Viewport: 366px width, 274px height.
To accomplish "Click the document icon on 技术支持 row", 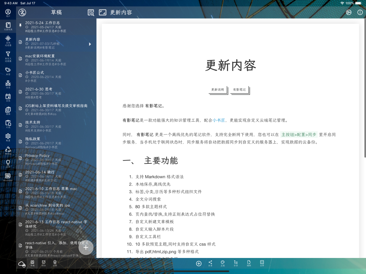I will tap(20, 125).
